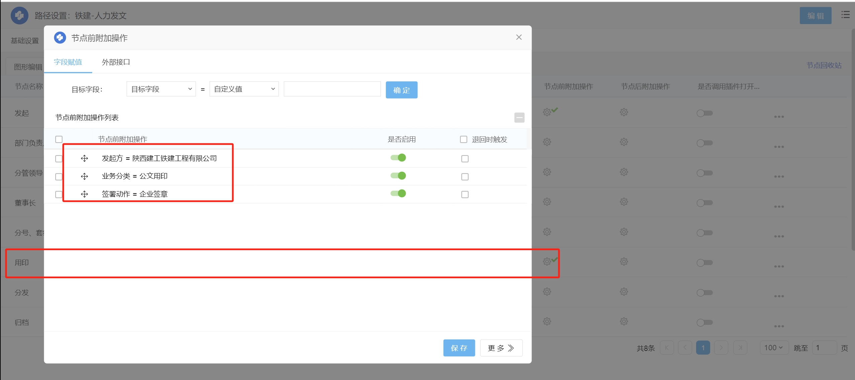855x380 pixels.
Task: Open the list menu icon at top right
Action: coord(845,15)
